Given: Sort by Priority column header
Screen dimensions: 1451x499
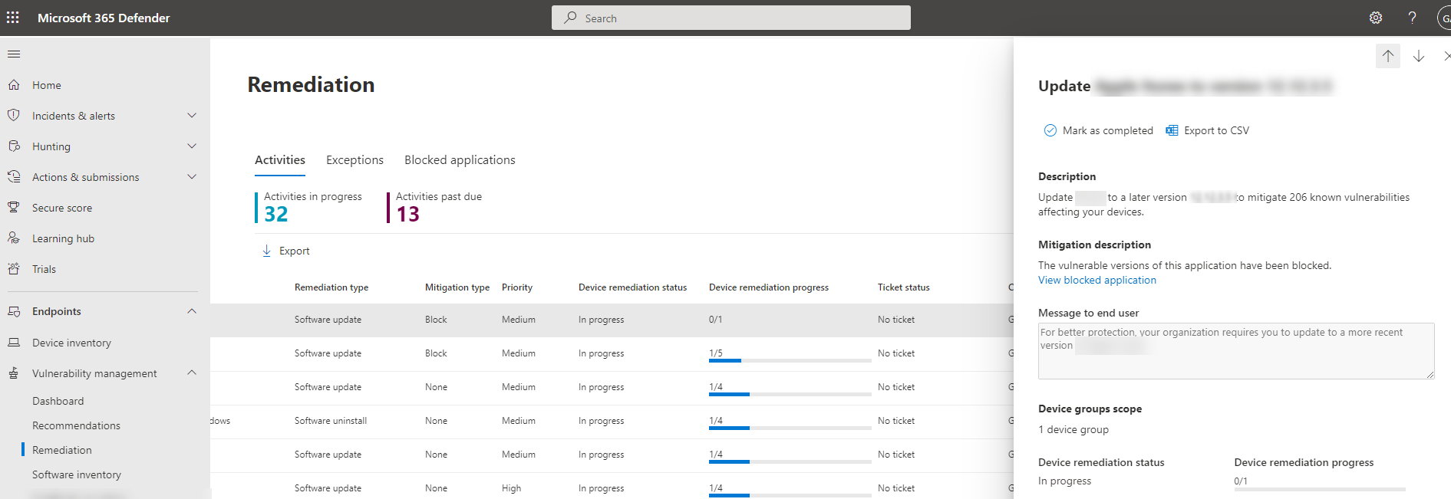Looking at the screenshot, I should click(x=517, y=287).
